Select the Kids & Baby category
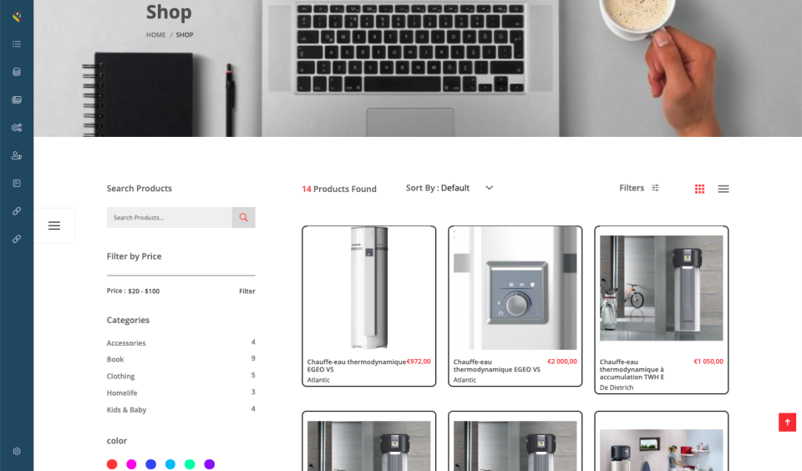This screenshot has width=802, height=471. (x=126, y=410)
